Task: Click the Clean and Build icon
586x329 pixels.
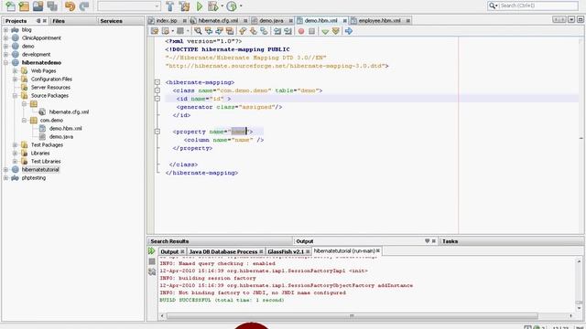Action: 184,6
